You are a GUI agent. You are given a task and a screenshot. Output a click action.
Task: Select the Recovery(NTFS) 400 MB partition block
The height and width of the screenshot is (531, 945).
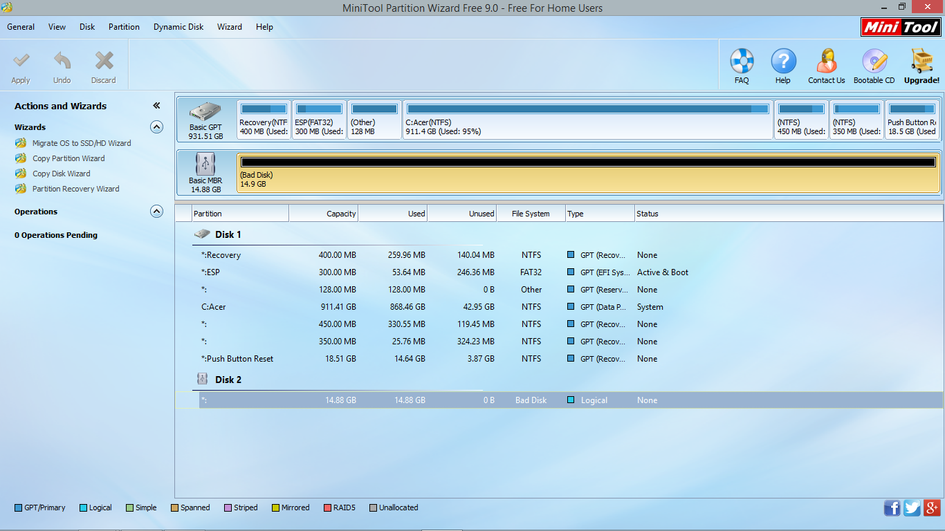264,120
